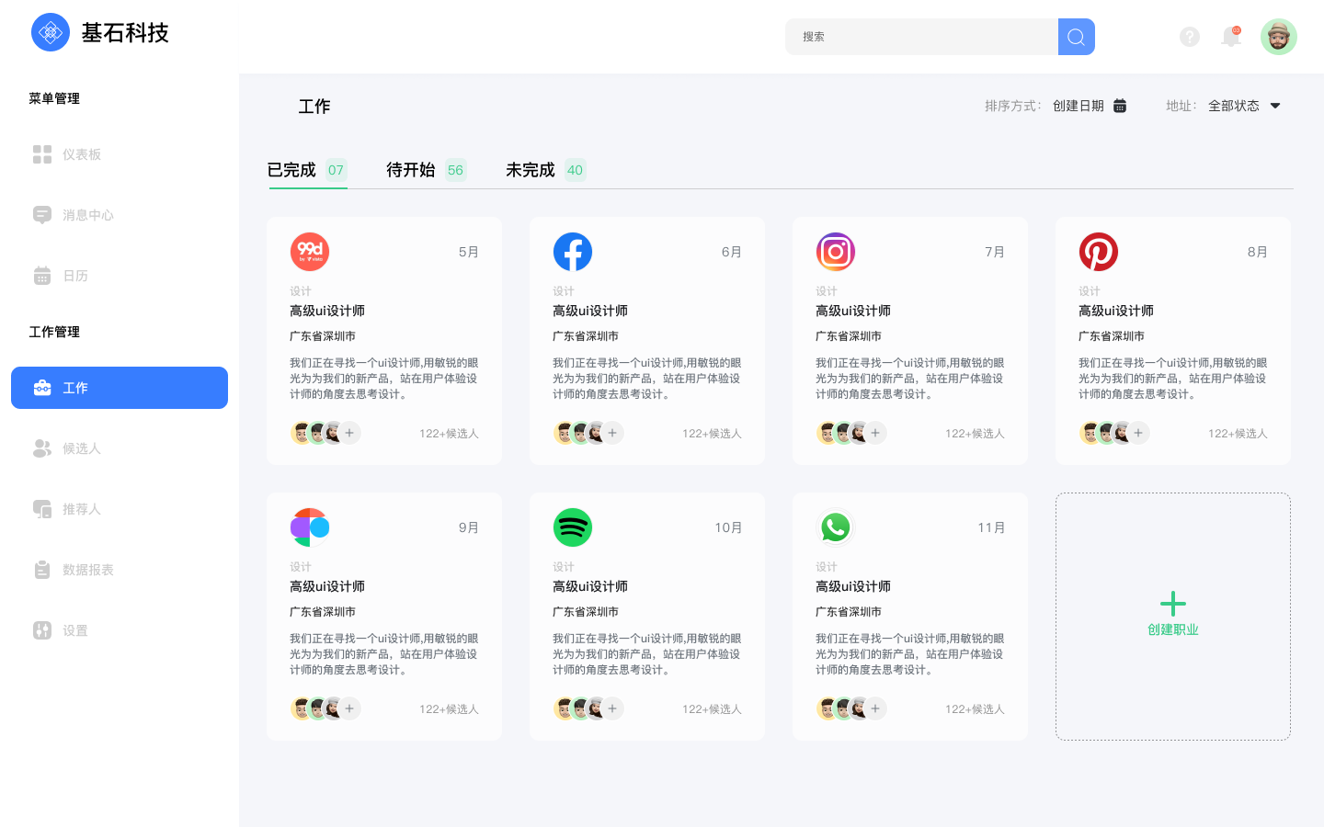Open 122+候选人 on the 6月 card

[x=712, y=434]
